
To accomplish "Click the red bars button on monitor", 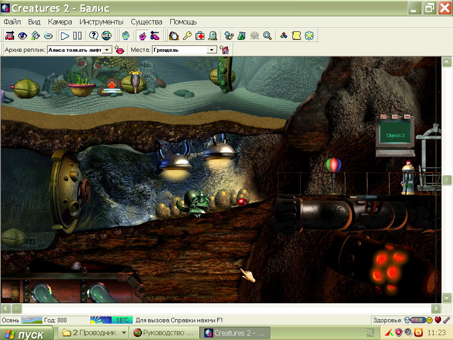I will (x=407, y=117).
